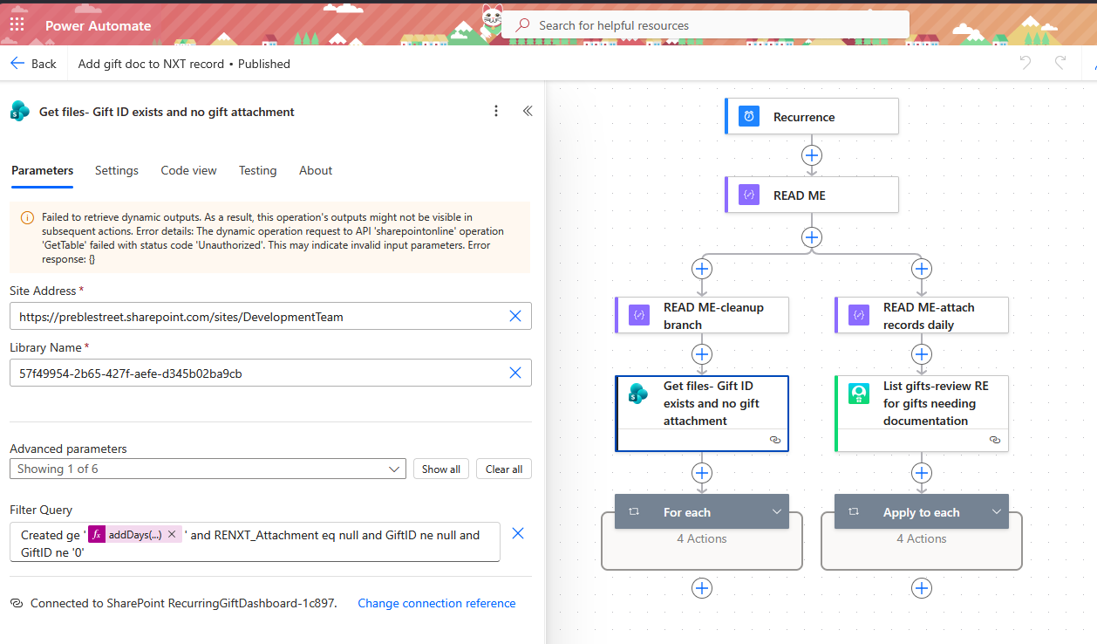Open the app launcher waffle icon

[x=17, y=25]
